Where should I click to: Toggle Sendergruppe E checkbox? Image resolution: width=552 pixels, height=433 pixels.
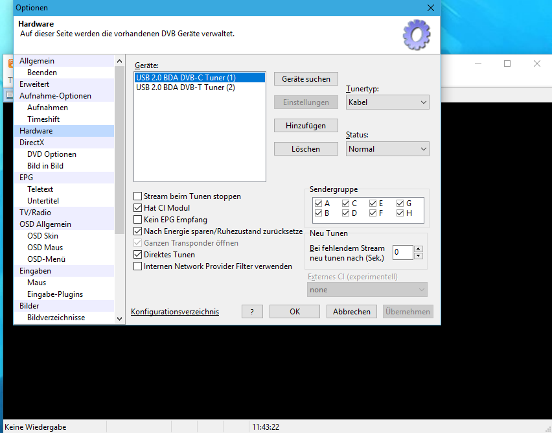[373, 204]
